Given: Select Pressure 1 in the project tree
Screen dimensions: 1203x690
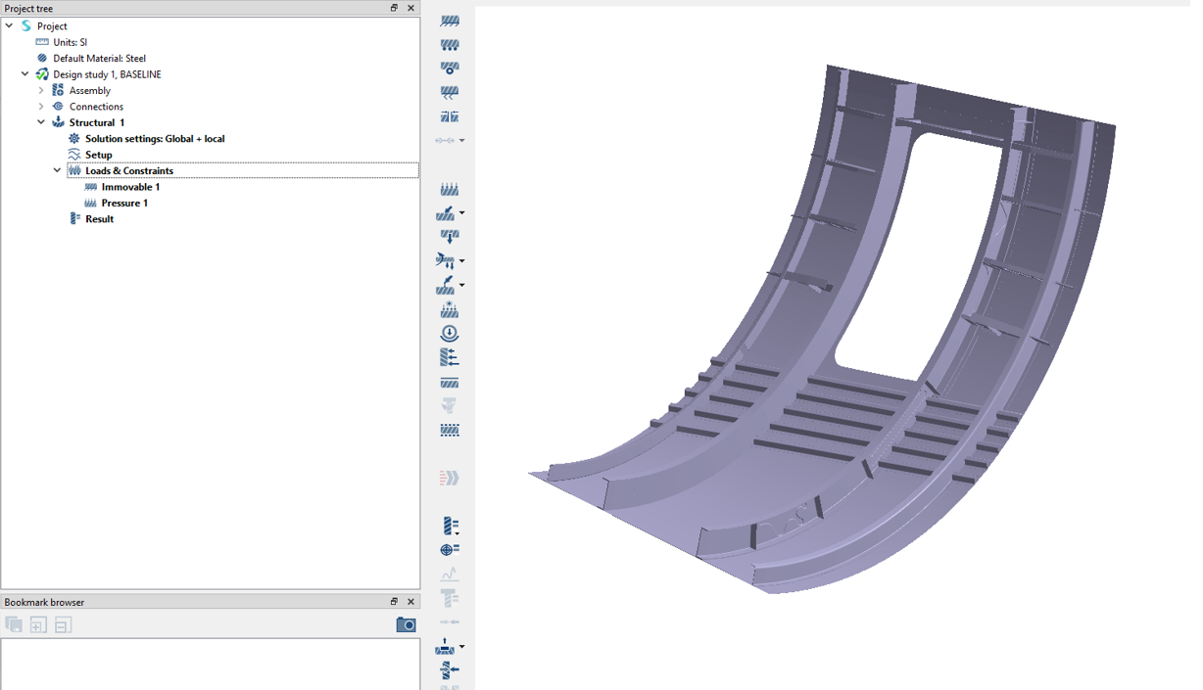Looking at the screenshot, I should (124, 204).
